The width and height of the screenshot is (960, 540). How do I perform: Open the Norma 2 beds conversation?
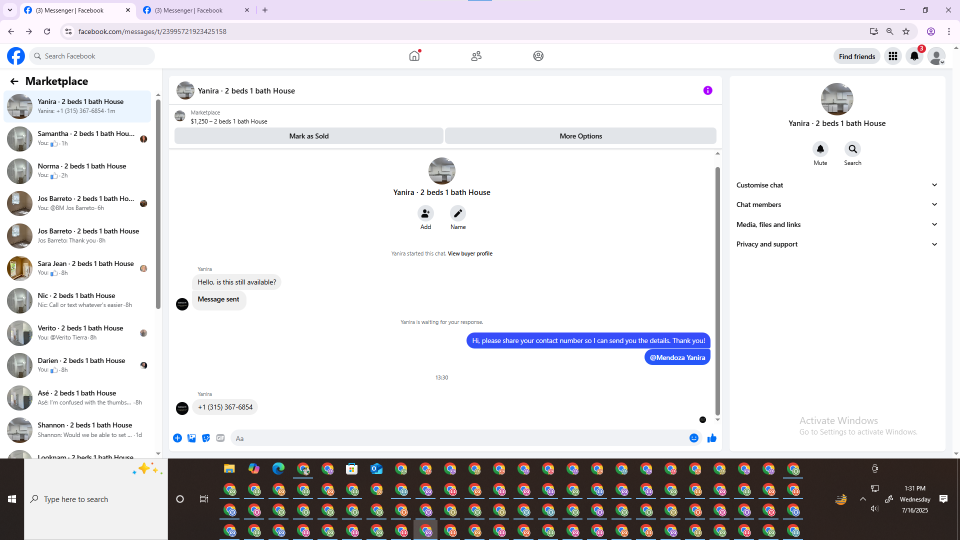click(x=77, y=171)
